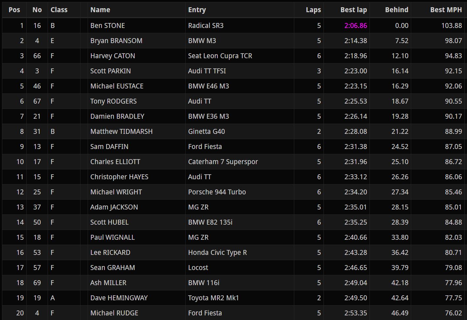The image size is (467, 320).
Task: Sort by Best MPH column header
Action: [446, 10]
